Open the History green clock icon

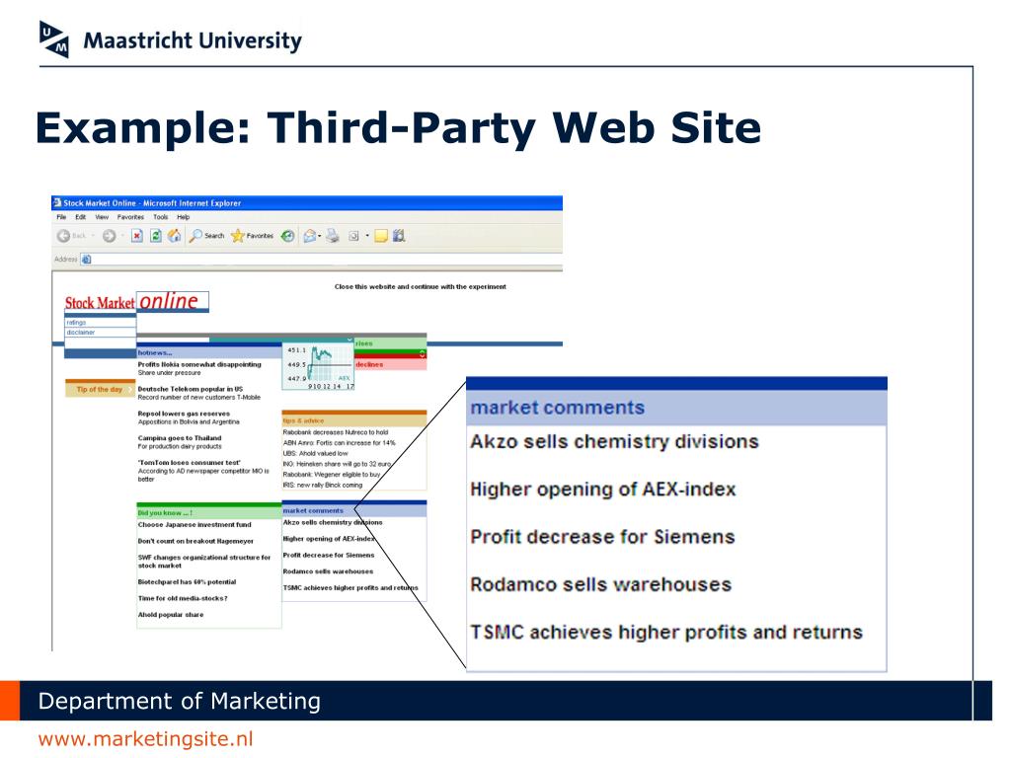point(287,236)
